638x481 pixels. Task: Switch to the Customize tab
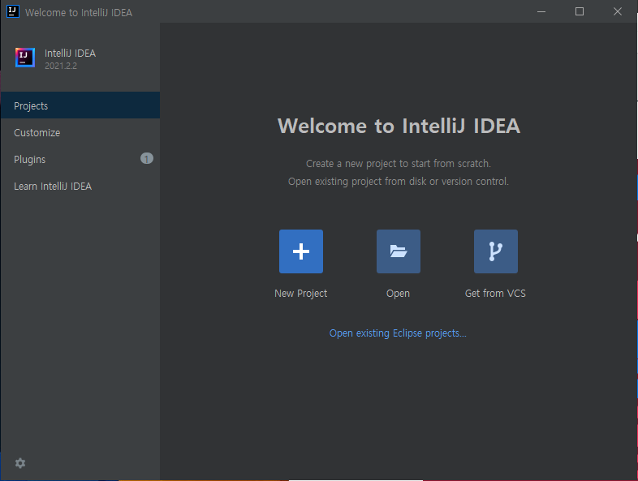(x=80, y=132)
